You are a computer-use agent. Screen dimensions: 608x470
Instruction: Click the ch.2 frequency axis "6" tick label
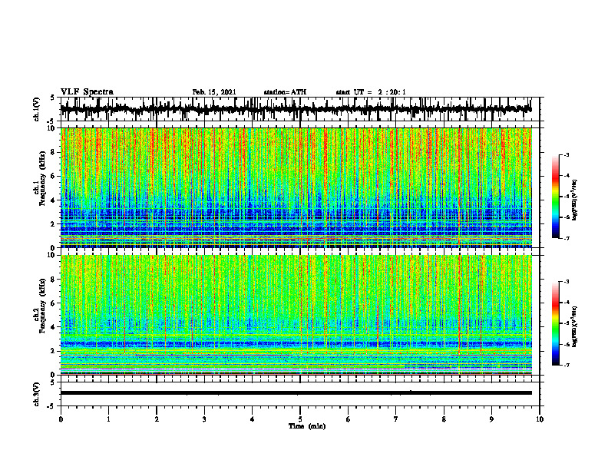tap(53, 303)
